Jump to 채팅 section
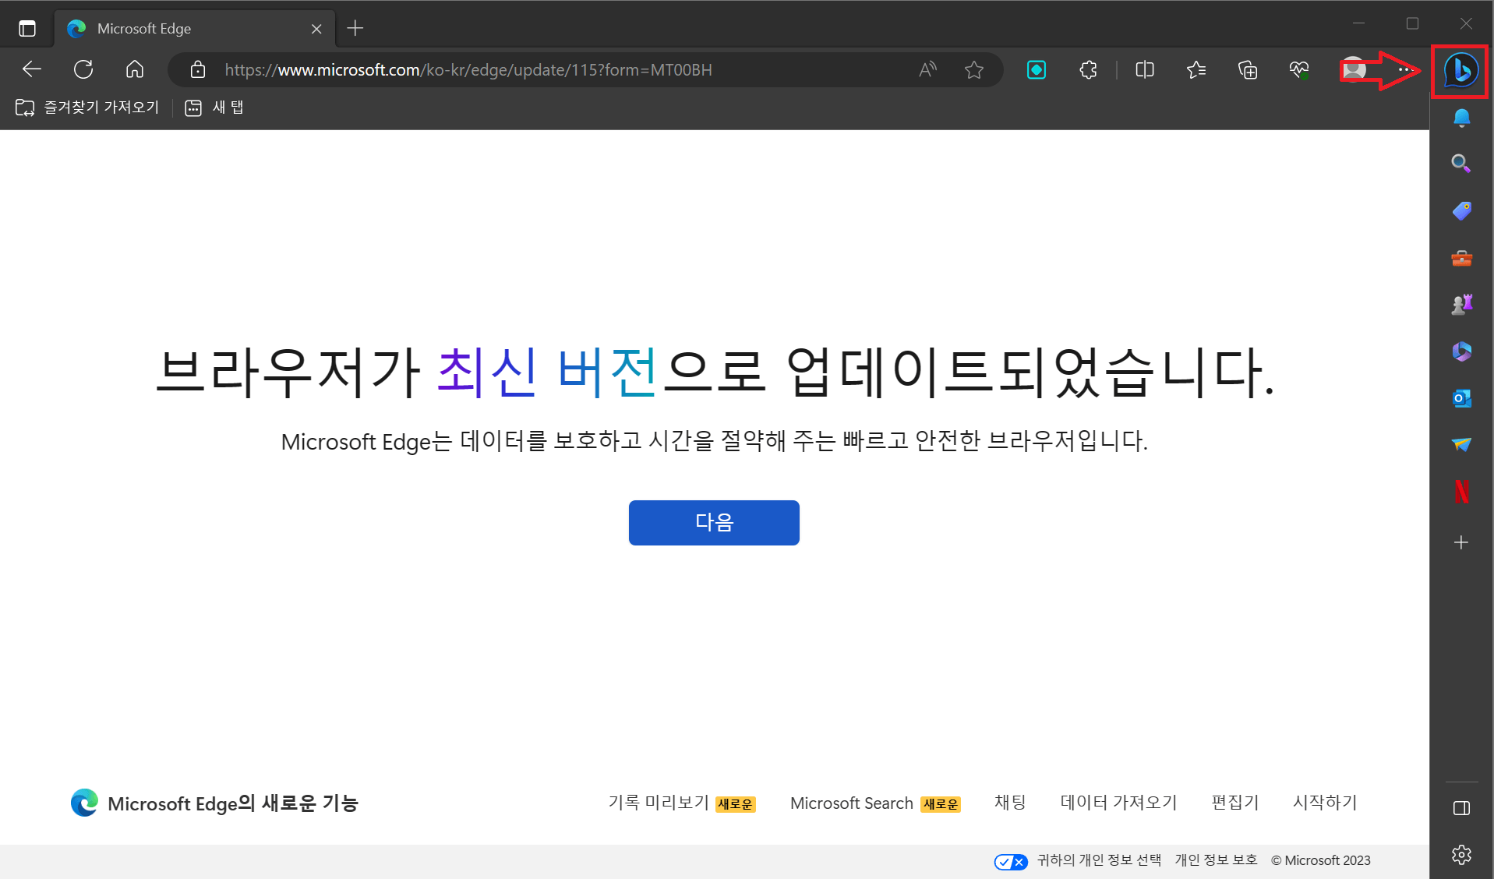The width and height of the screenshot is (1494, 879). pyautogui.click(x=1010, y=803)
